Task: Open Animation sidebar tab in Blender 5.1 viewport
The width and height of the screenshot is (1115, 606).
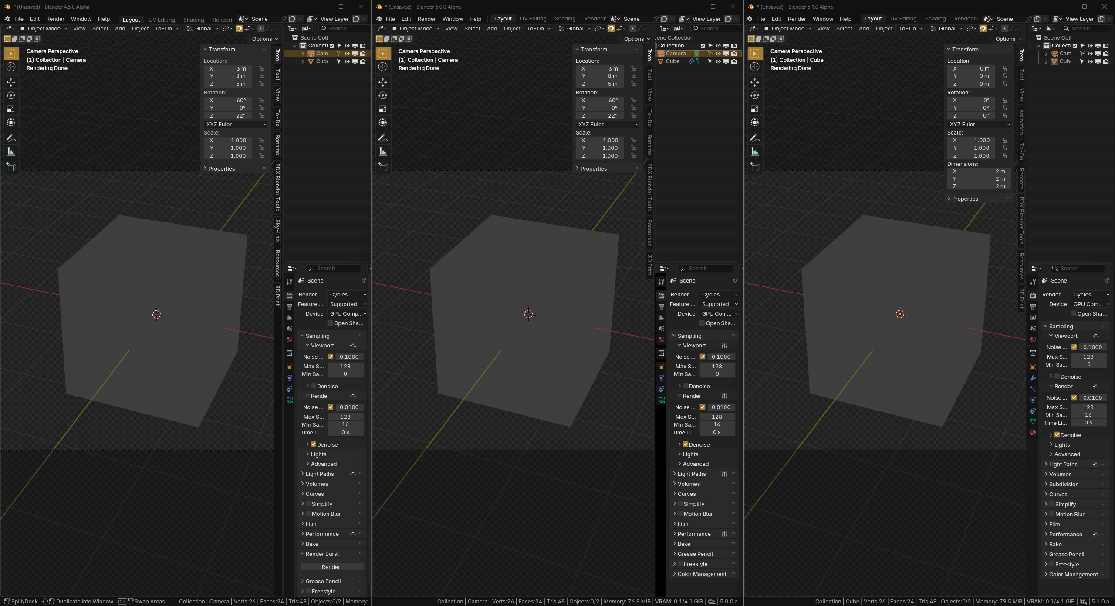Action: [1021, 122]
